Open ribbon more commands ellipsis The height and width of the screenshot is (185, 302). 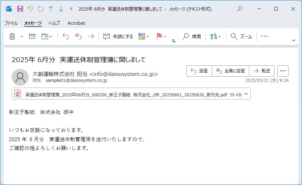tap(264, 36)
